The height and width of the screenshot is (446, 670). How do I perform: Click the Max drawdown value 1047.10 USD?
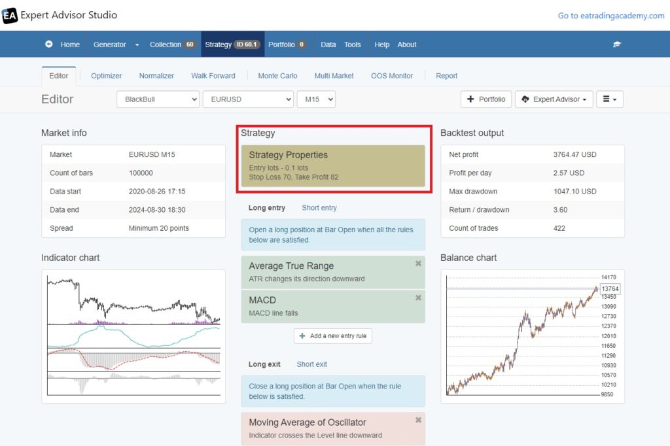(574, 192)
